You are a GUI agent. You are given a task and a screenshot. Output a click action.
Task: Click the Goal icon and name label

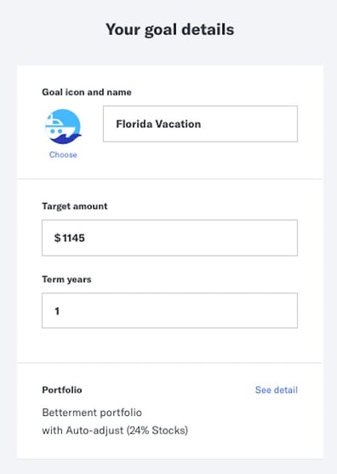(87, 92)
